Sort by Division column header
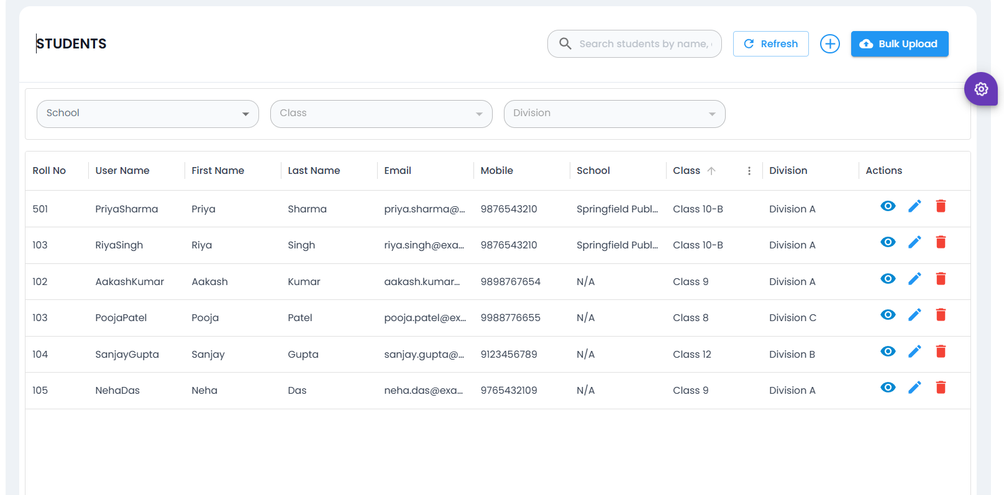 [x=788, y=171]
